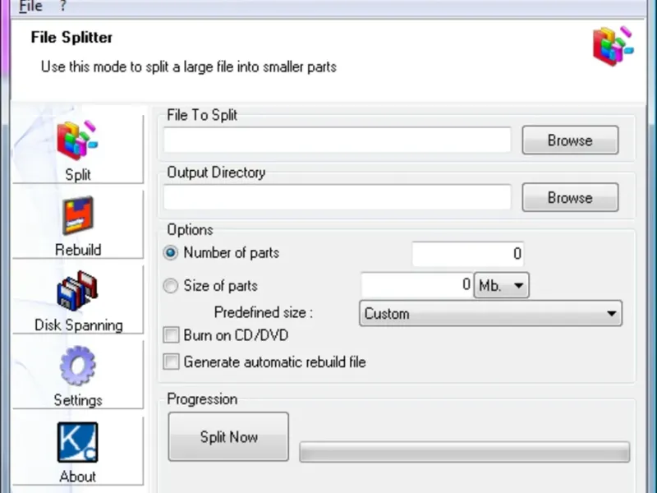The image size is (657, 493).
Task: Open the ? help menu
Action: 63,7
